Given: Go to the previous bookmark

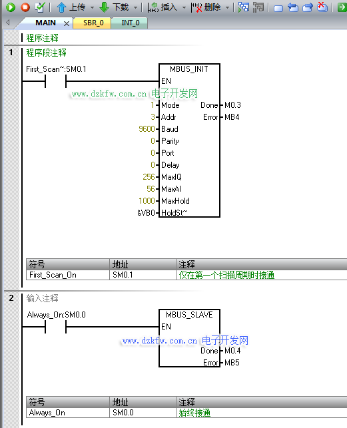Looking at the screenshot, I should coord(293,7).
